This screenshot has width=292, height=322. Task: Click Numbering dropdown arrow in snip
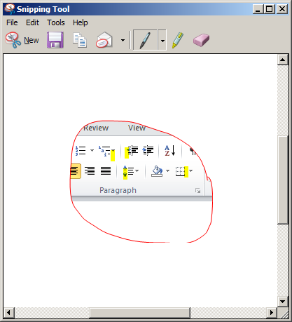pyautogui.click(x=92, y=150)
